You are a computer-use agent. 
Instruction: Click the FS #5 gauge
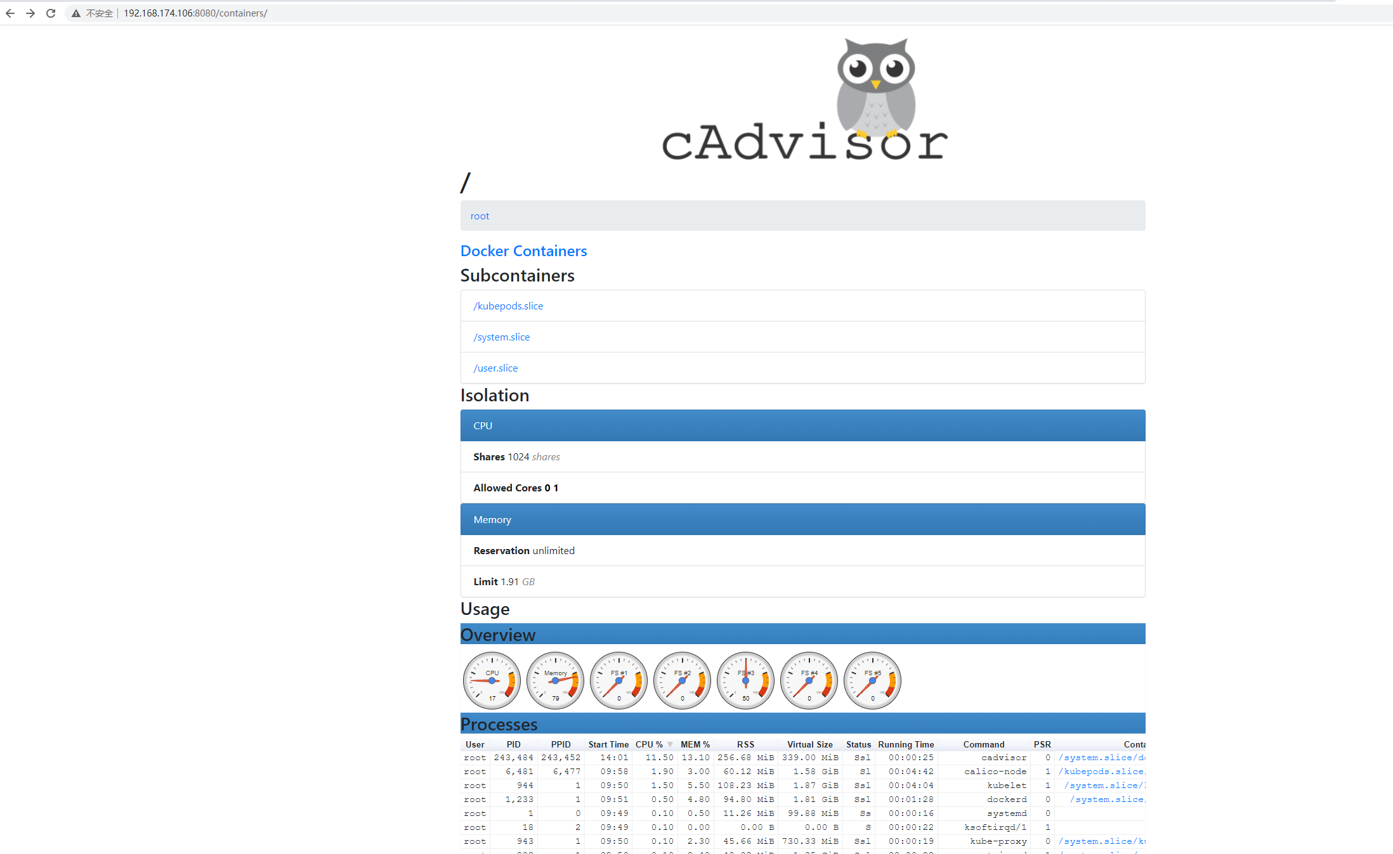872,680
